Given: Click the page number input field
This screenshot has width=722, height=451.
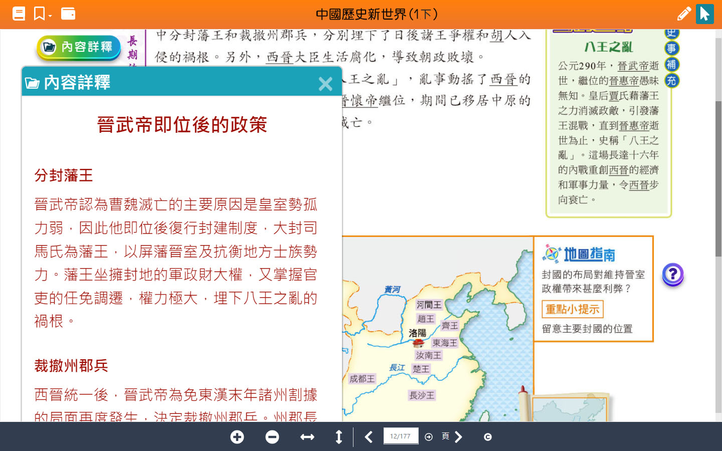Looking at the screenshot, I should 401,436.
